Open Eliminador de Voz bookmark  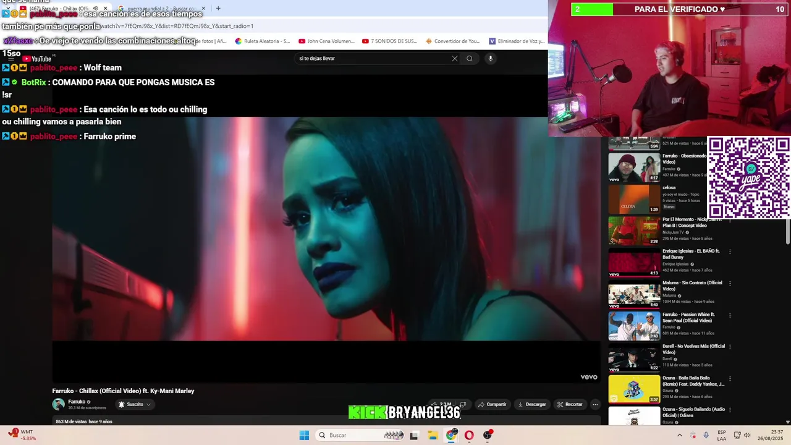coord(517,41)
